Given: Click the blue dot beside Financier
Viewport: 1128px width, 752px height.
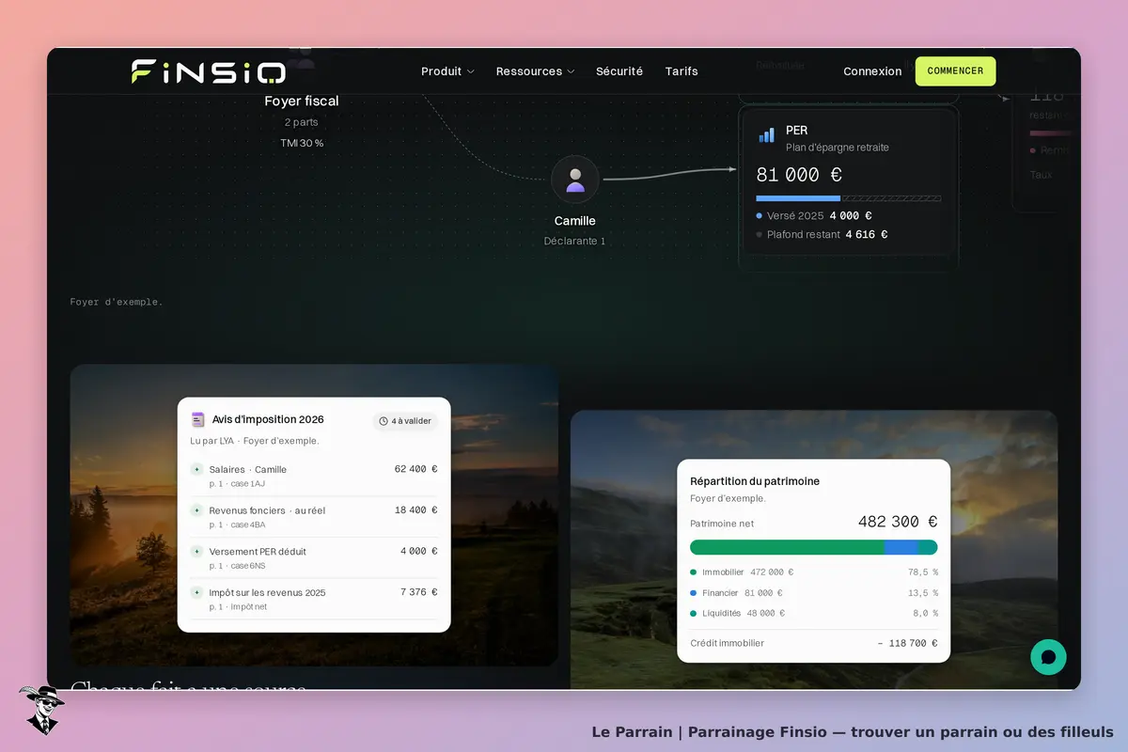Looking at the screenshot, I should tap(694, 593).
